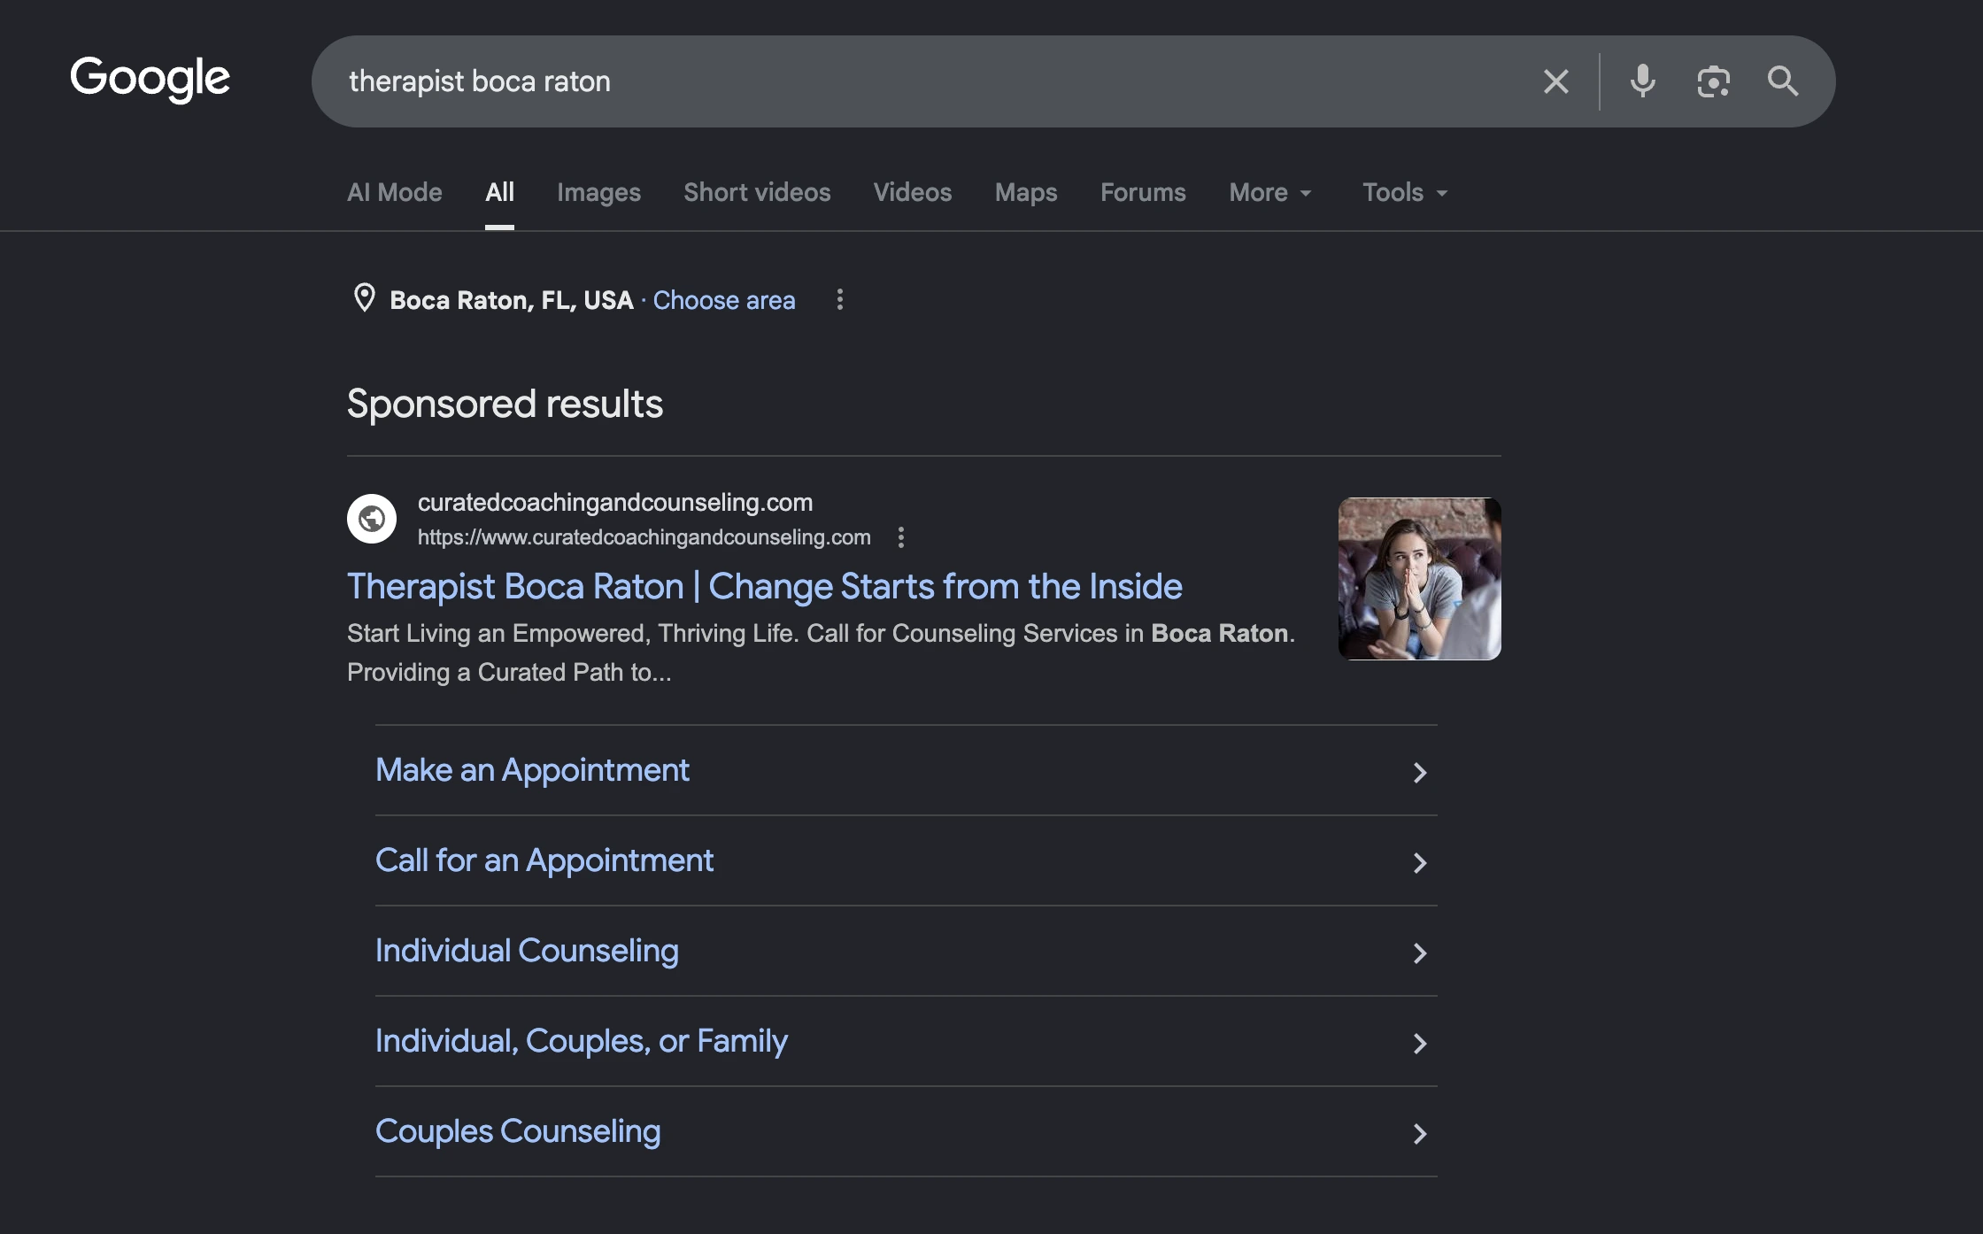Open the three-dot menu beside the ad URL
1983x1234 pixels.
coord(901,537)
